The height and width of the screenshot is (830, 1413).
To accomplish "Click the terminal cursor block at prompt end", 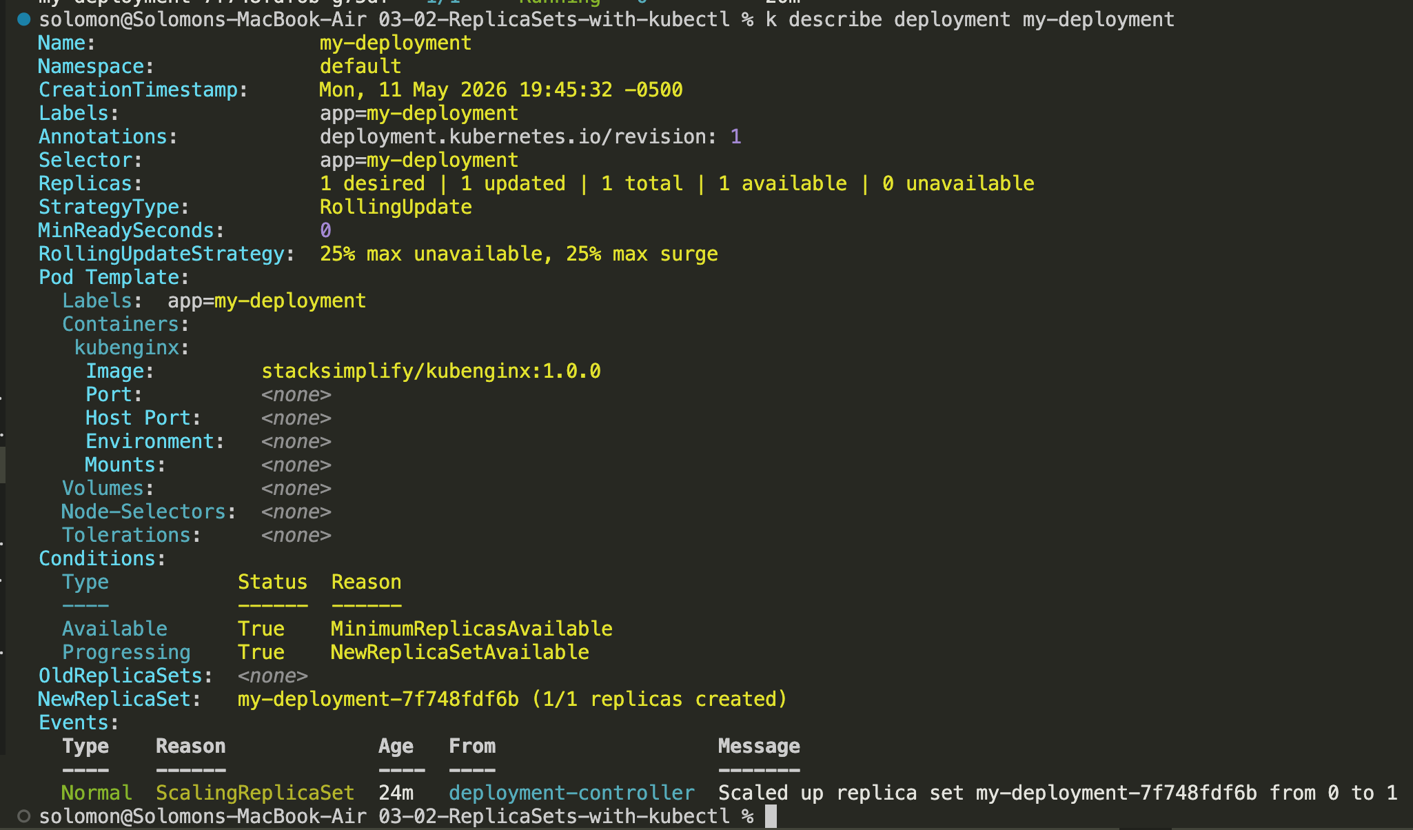I will 771,816.
